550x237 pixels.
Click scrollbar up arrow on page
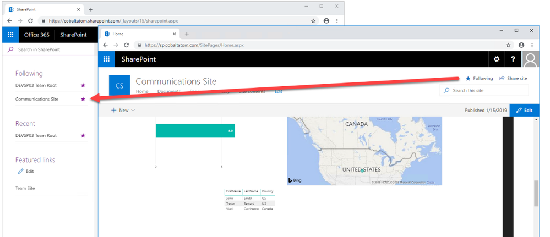(536, 120)
